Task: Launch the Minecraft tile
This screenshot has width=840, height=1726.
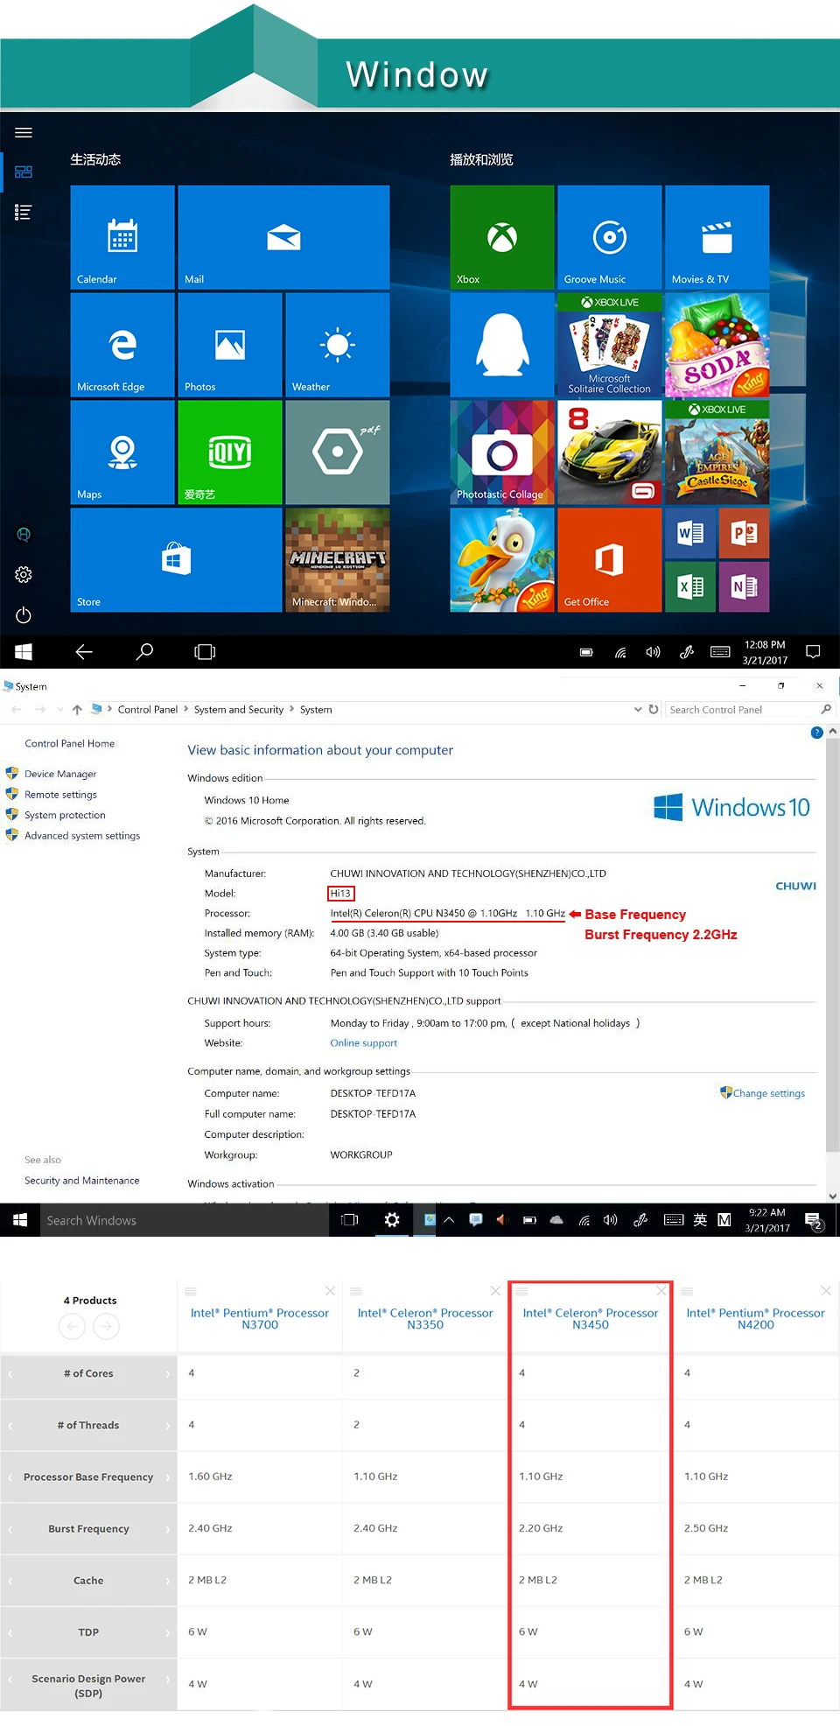Action: 338,560
